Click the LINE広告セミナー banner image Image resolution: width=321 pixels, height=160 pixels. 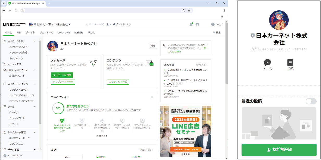point(186,131)
